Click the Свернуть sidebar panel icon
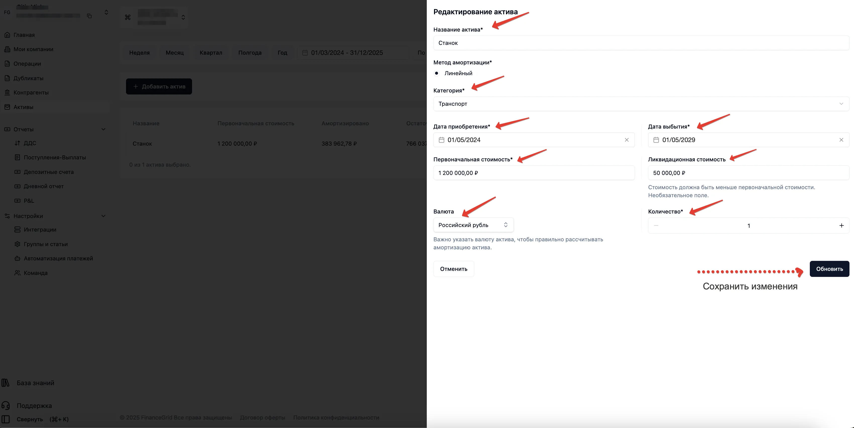This screenshot has height=428, width=854. pyautogui.click(x=6, y=419)
